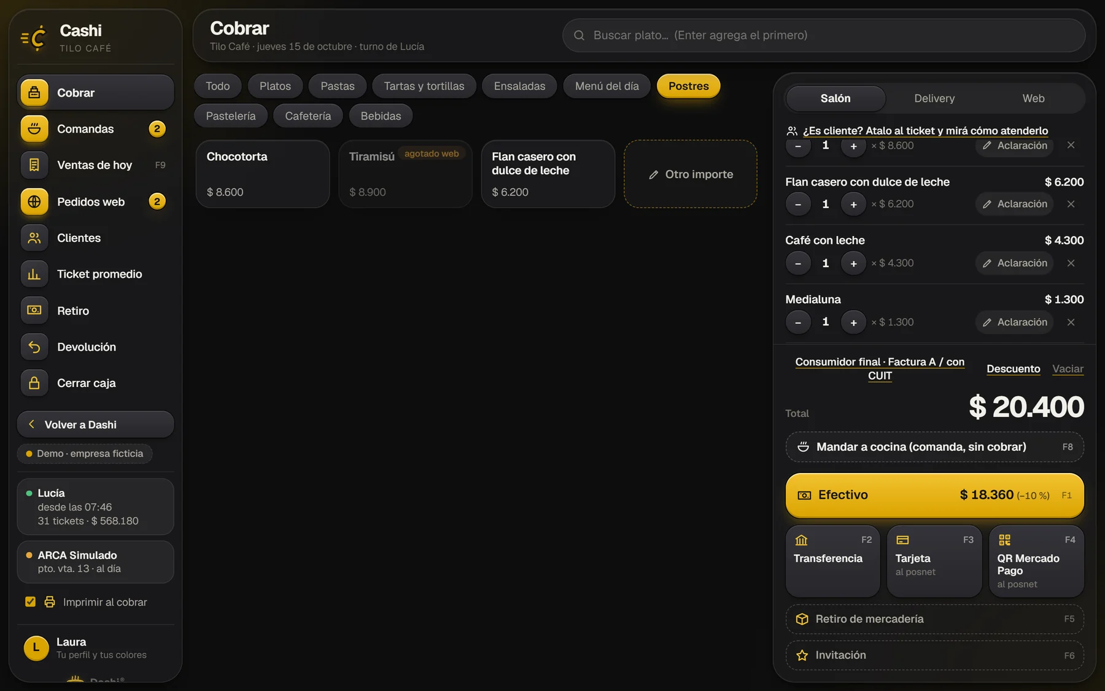Toggle Imprimir al cobrar checkbox
Viewport: 1105px width, 691px height.
[x=30, y=602]
